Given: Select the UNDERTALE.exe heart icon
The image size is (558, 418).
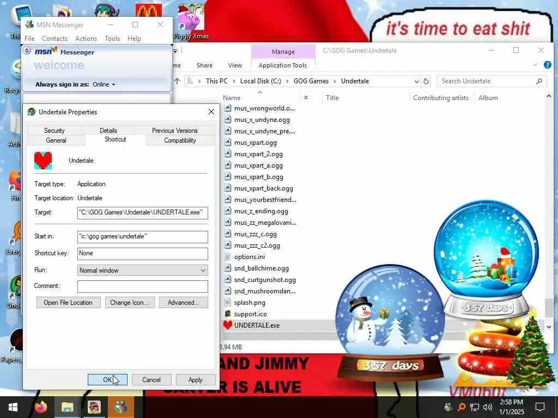Looking at the screenshot, I should tap(228, 325).
